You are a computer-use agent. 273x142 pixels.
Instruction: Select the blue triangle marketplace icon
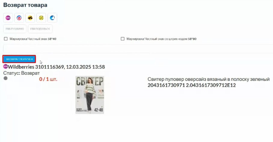[x=52, y=18]
